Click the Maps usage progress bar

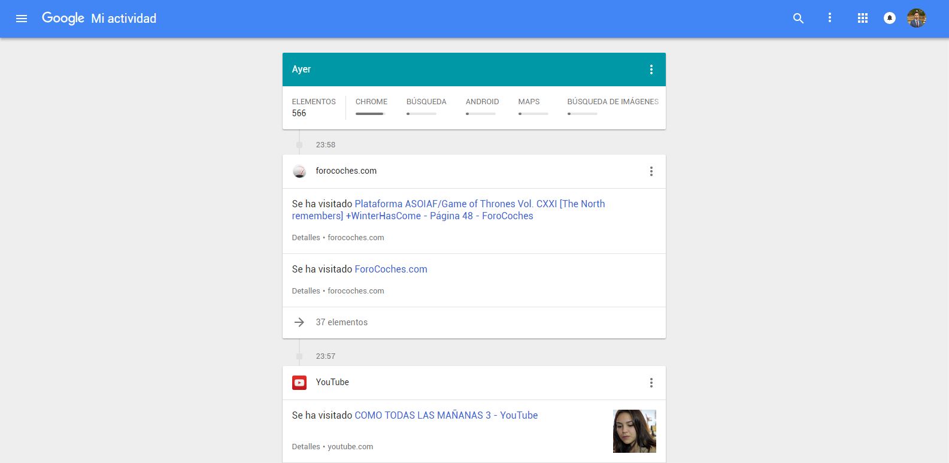(533, 114)
